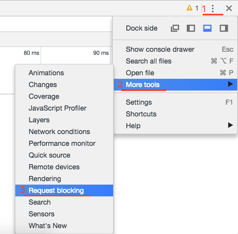Dock DevTools to the bottom

pyautogui.click(x=207, y=28)
